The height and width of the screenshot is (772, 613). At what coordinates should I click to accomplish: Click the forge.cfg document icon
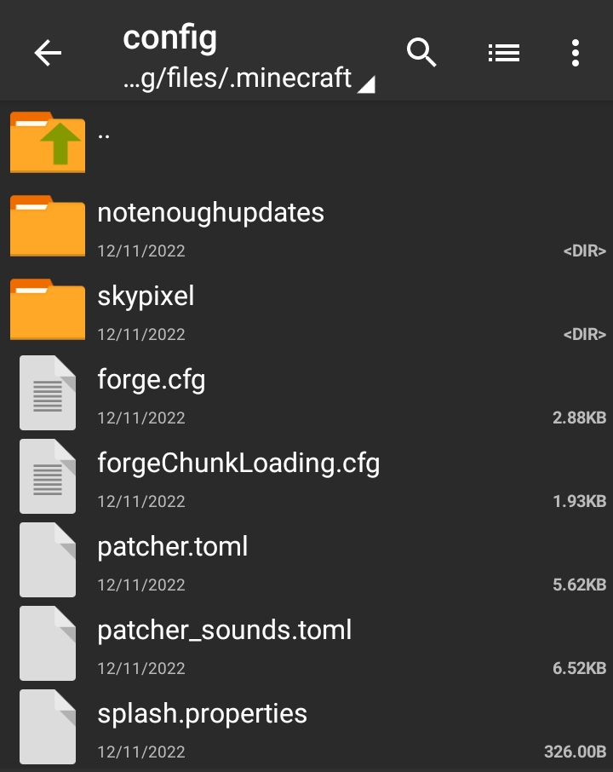click(x=48, y=393)
